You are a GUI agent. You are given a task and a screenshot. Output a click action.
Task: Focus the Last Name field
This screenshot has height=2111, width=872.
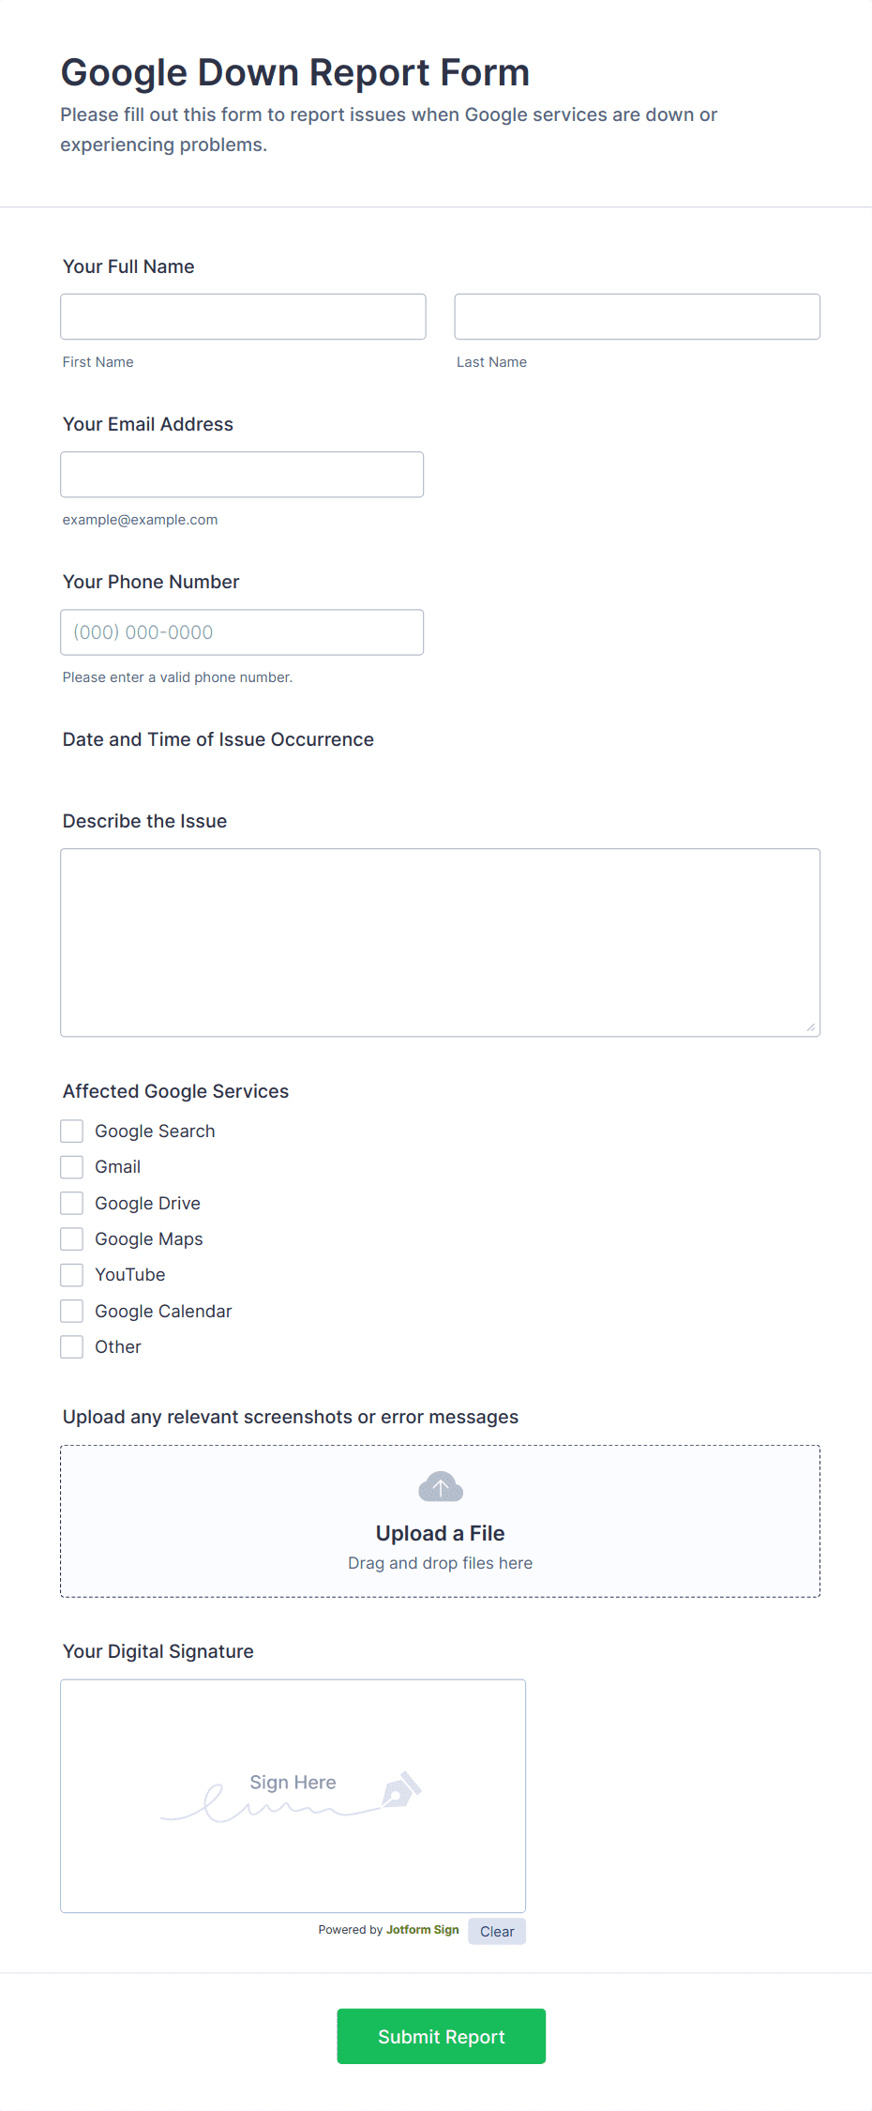(638, 317)
